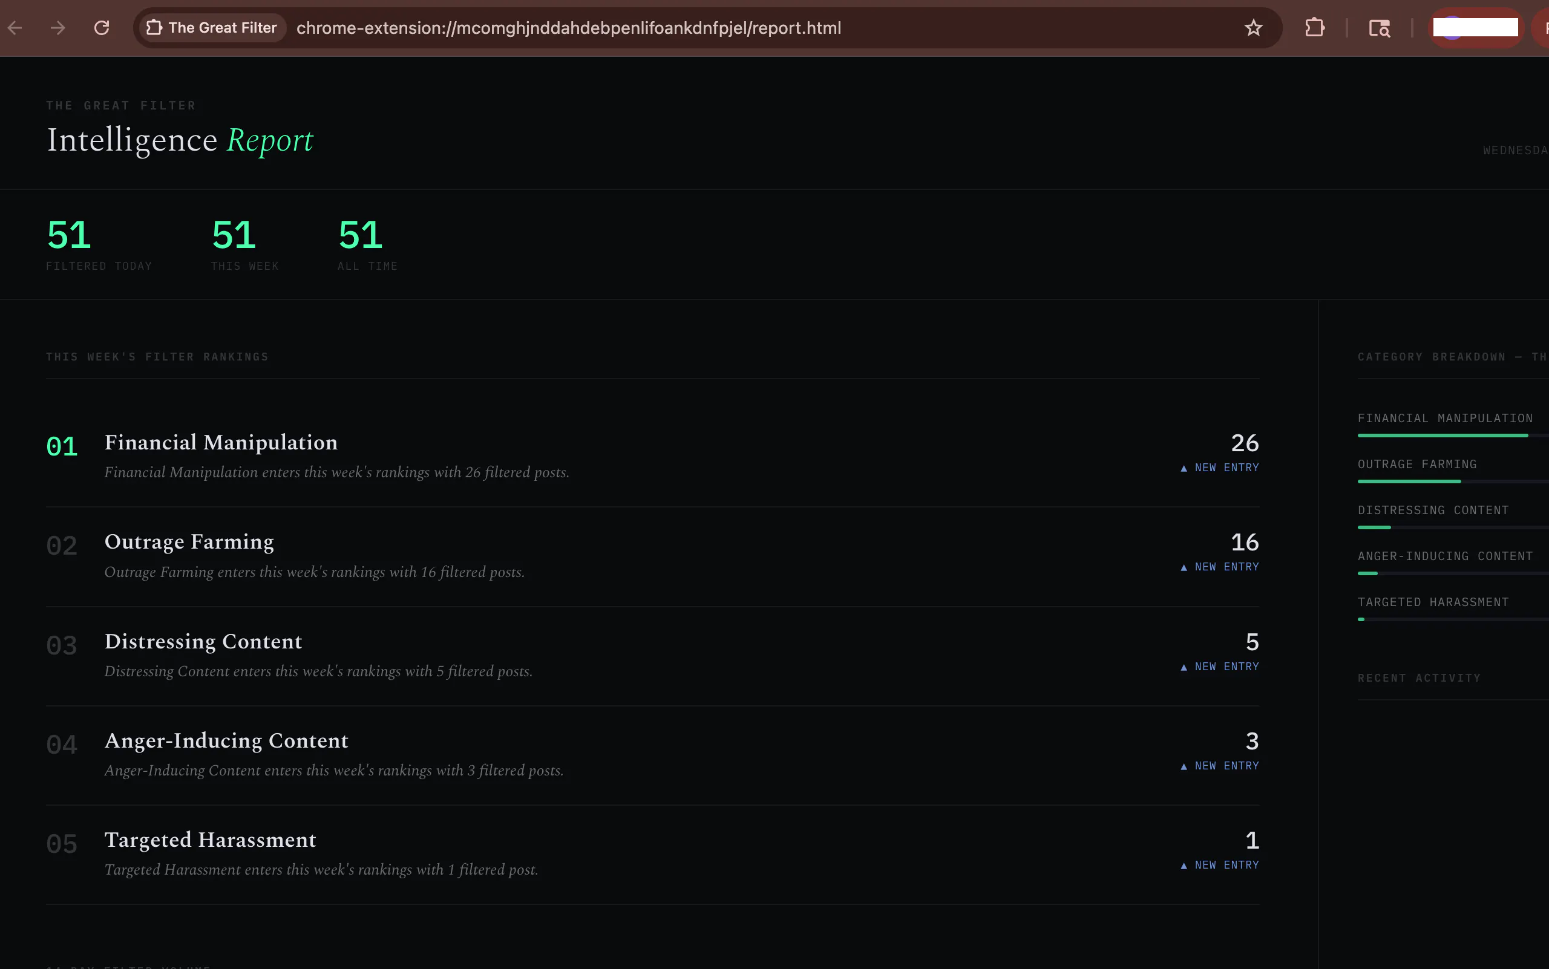
Task: Focus the address bar URL
Action: pyautogui.click(x=569, y=28)
